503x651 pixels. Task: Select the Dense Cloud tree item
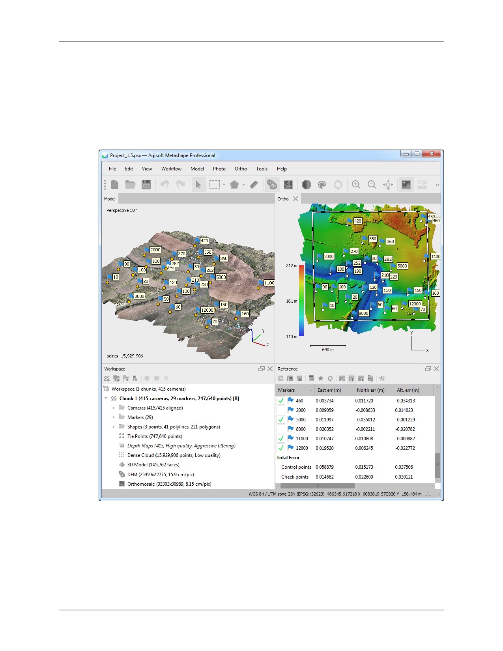click(x=174, y=455)
